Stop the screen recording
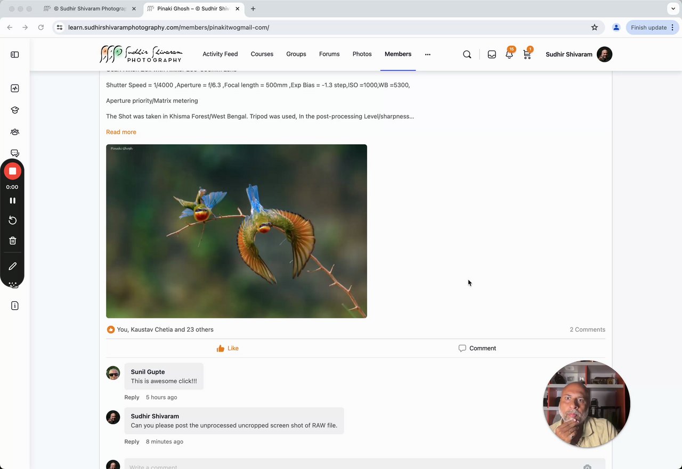Viewport: 682px width, 469px height. coord(12,171)
